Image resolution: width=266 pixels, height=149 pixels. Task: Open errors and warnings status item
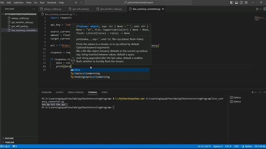[5, 147]
